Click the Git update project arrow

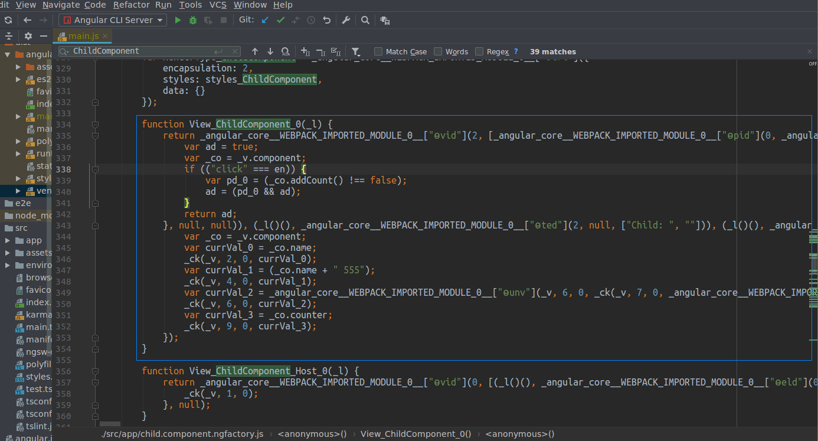265,20
